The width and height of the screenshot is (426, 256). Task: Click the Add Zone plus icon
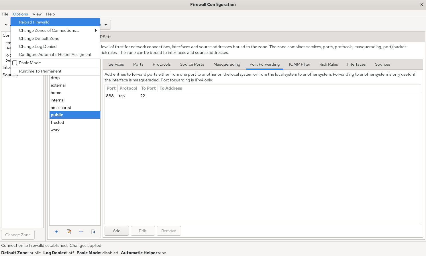point(56,232)
